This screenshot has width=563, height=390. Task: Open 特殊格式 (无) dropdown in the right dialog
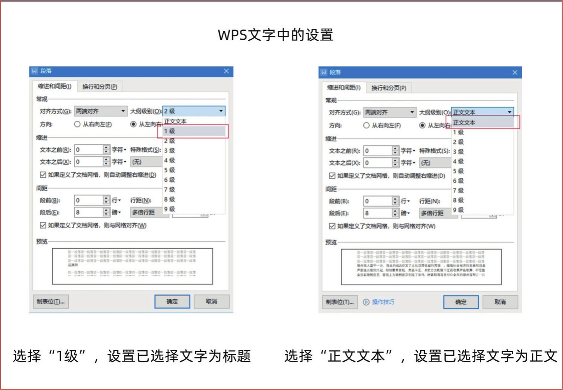click(436, 163)
